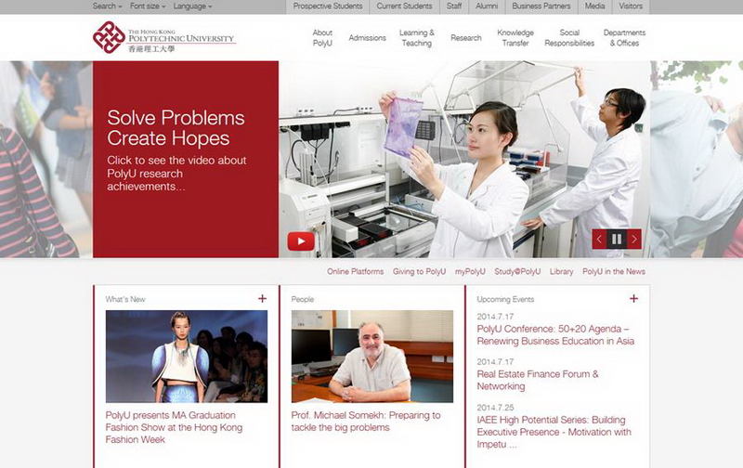This screenshot has height=468, width=743.
Task: Click the What's New section title
Action: coord(125,299)
